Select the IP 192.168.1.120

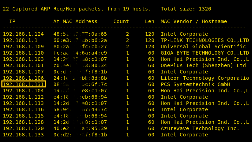24,128
